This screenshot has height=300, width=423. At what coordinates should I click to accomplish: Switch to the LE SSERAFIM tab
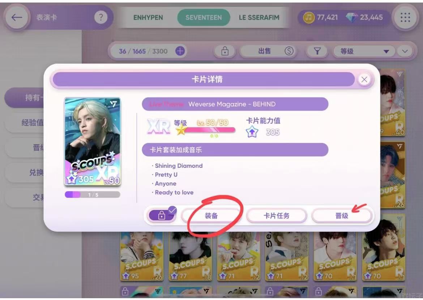pyautogui.click(x=259, y=18)
